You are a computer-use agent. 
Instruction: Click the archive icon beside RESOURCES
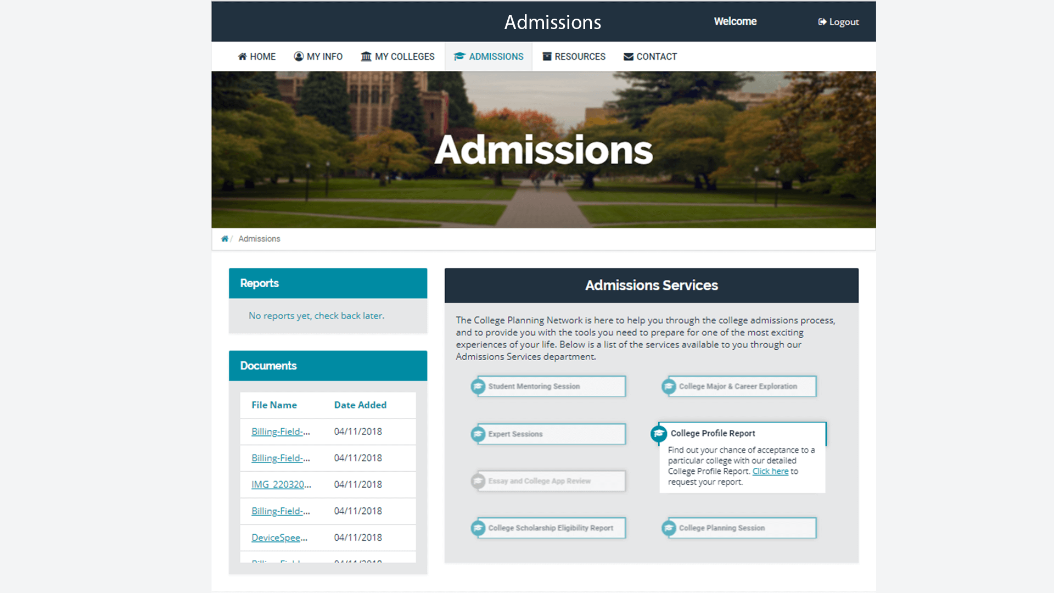point(547,57)
